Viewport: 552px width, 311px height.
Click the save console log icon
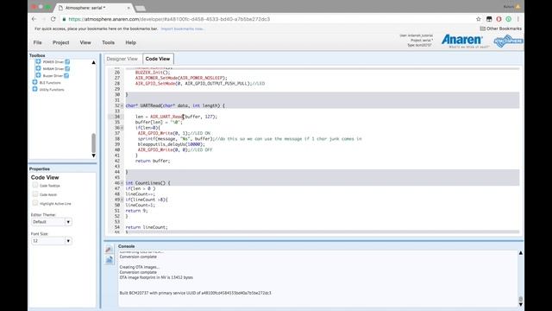(110, 260)
